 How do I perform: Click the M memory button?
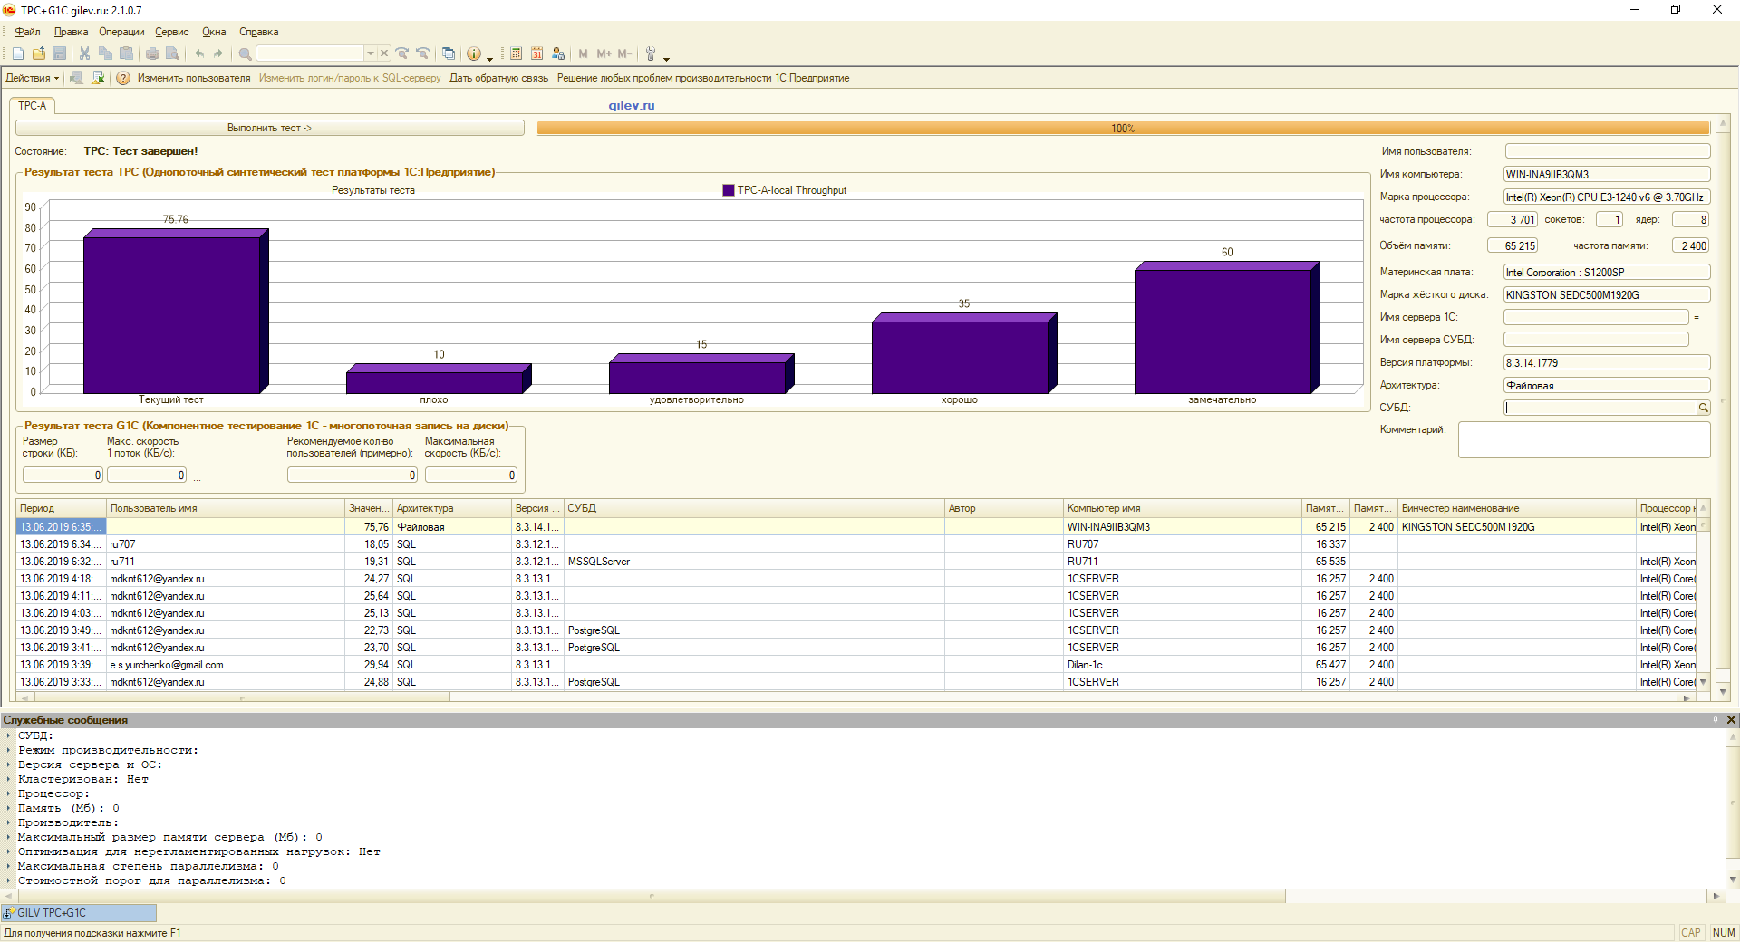(x=583, y=53)
